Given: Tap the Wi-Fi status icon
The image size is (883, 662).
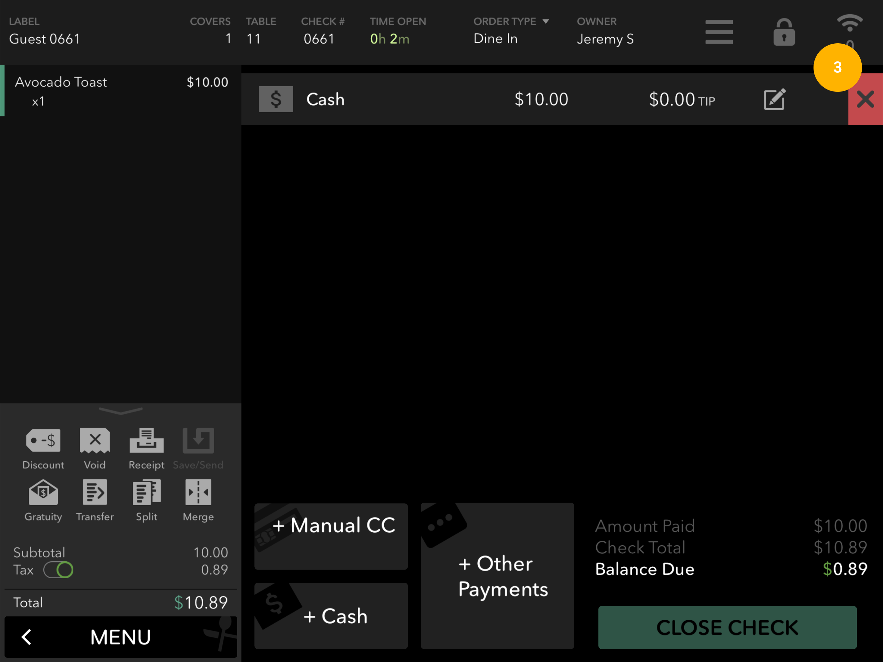Looking at the screenshot, I should [849, 23].
